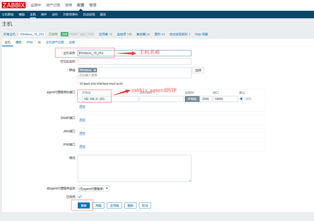
Task: Go to 主机群组 submenu
Action: coord(8,15)
